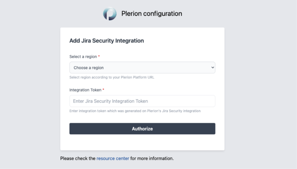Image resolution: width=297 pixels, height=169 pixels.
Task: Click the 'for more information' text
Action: click(152, 158)
